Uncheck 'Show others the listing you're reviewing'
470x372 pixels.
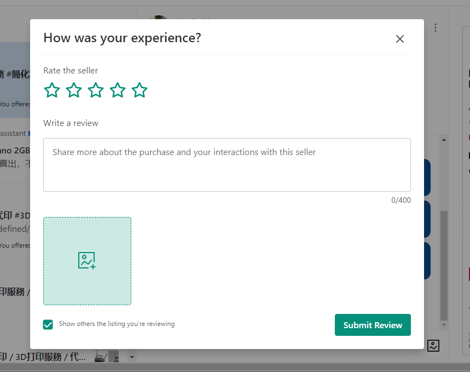click(x=48, y=324)
